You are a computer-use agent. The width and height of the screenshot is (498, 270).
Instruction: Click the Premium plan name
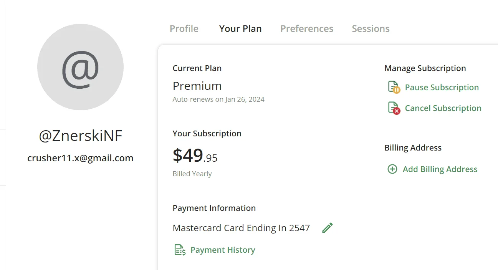197,86
